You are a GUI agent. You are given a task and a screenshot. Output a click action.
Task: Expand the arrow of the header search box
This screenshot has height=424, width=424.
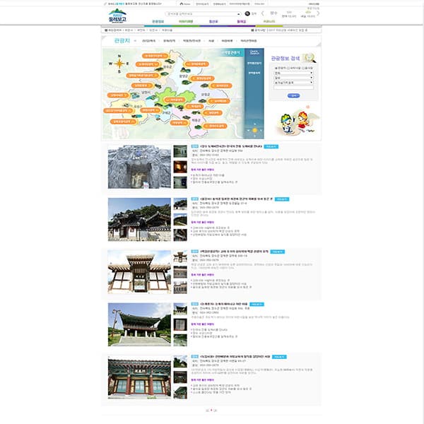pyautogui.click(x=239, y=14)
